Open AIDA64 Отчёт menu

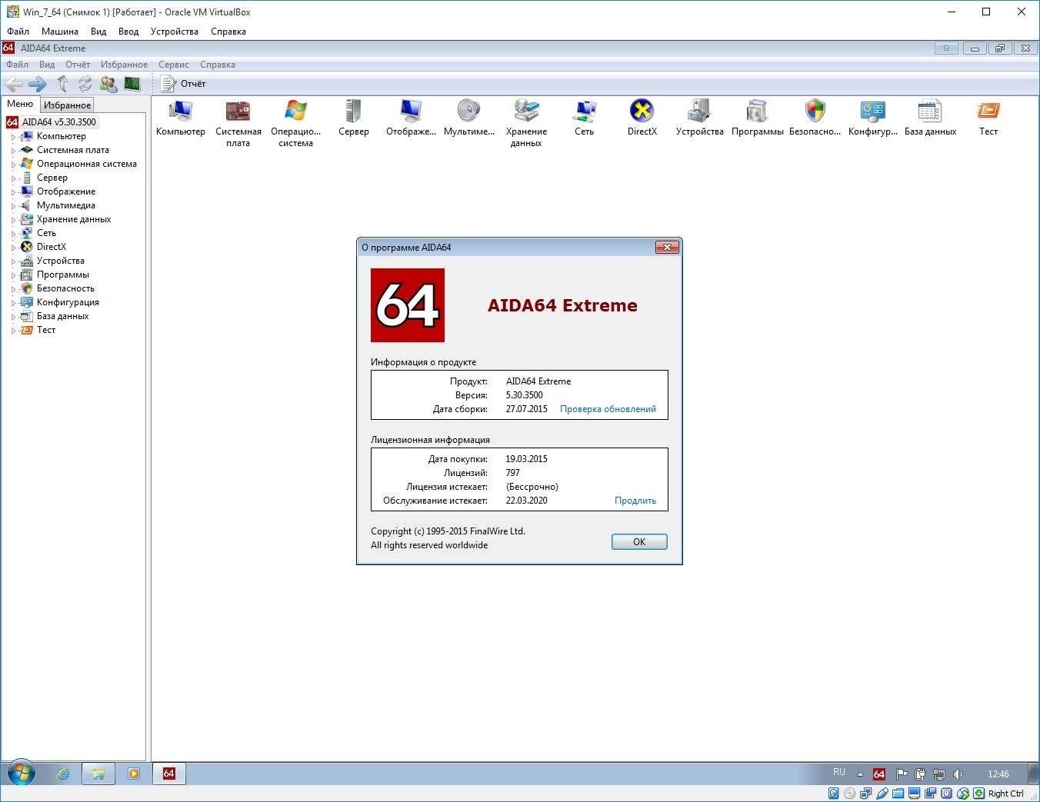pos(78,65)
